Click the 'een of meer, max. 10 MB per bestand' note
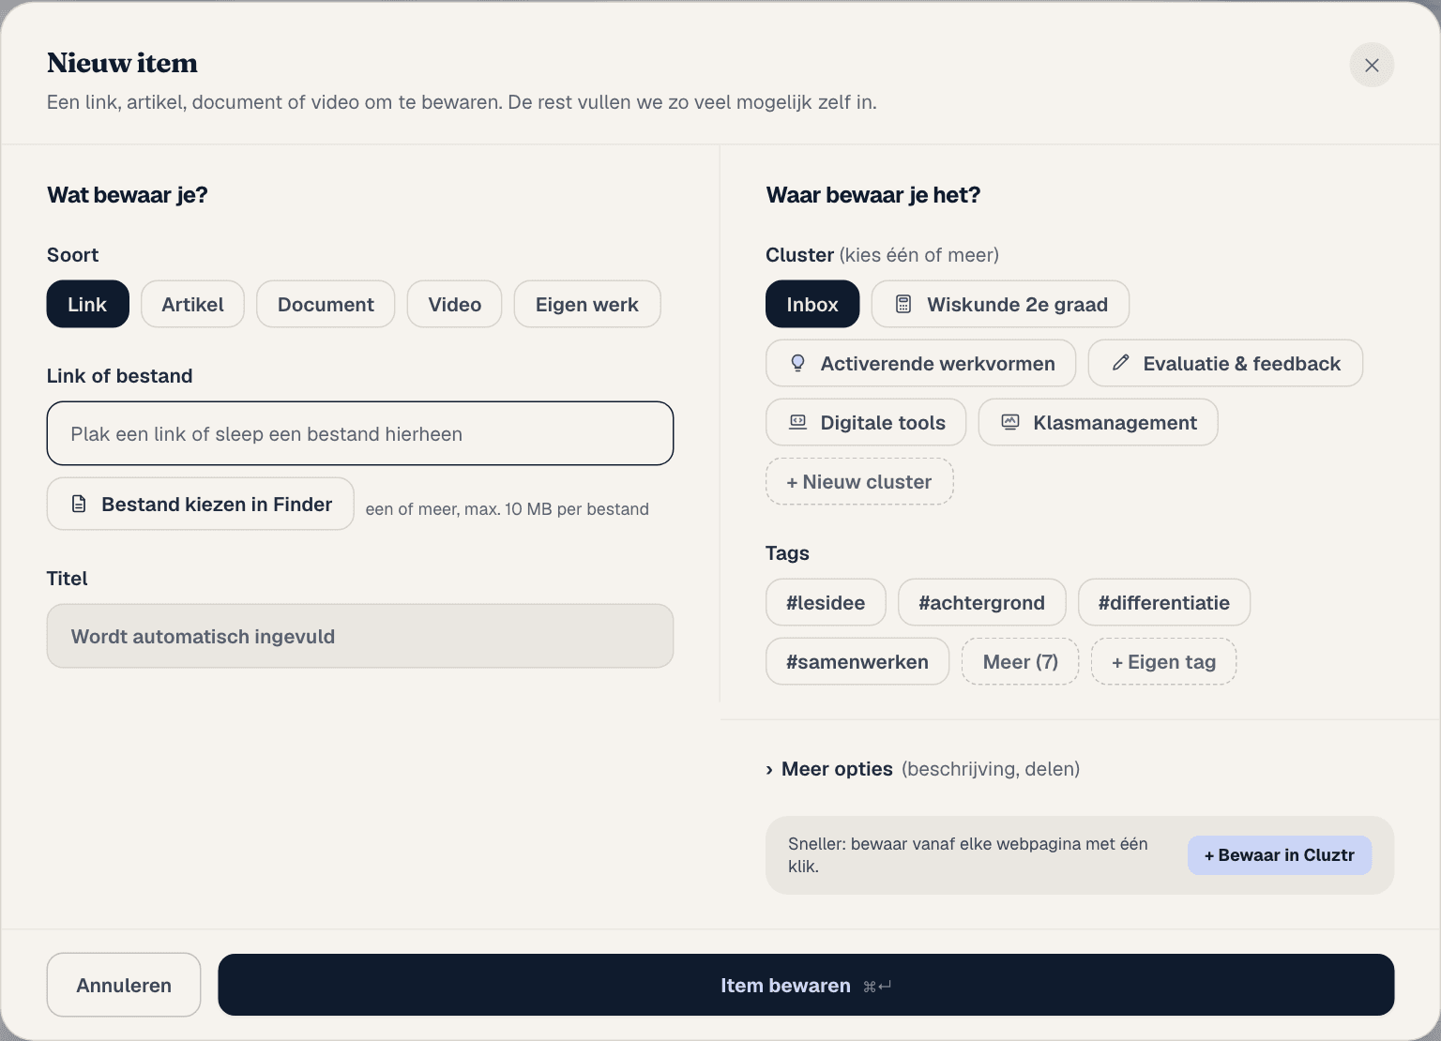Image resolution: width=1441 pixels, height=1041 pixels. point(508,509)
